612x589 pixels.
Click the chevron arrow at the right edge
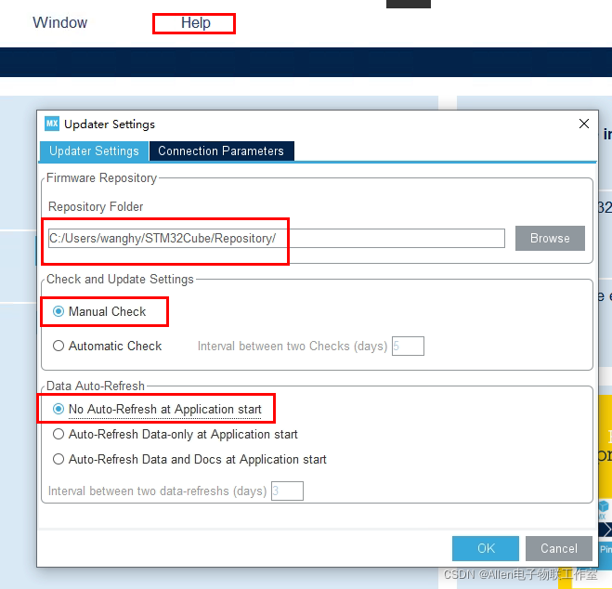[x=605, y=530]
